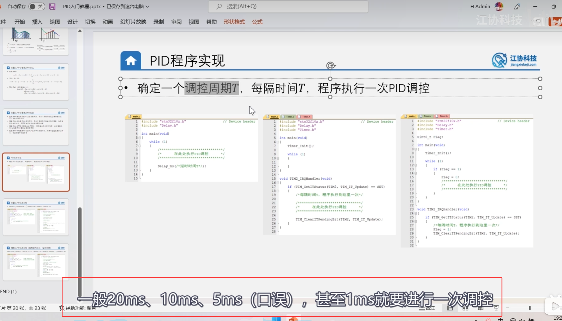Open the 帮助 (Help) ribbon tab
Image resolution: width=562 pixels, height=321 pixels.
click(211, 22)
